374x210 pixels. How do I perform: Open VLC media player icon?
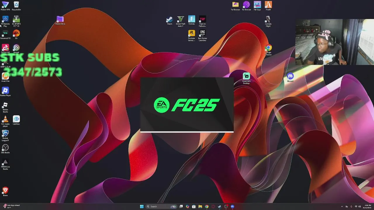[x=5, y=121]
